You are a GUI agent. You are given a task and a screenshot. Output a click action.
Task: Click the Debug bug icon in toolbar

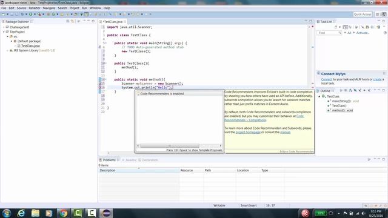click(22, 14)
